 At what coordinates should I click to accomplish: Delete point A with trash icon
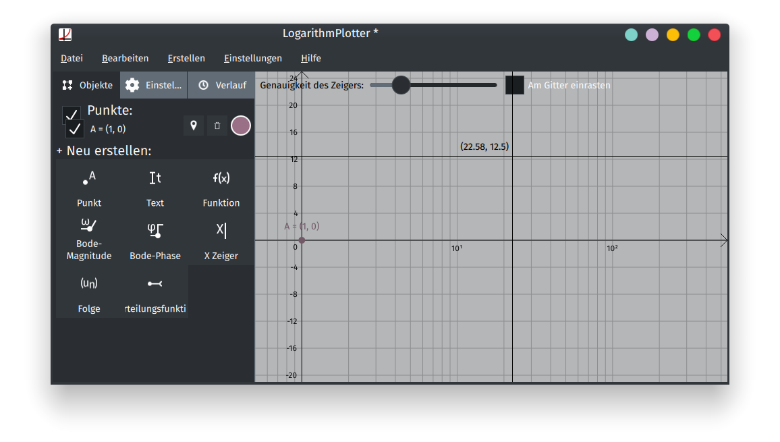coord(217,126)
